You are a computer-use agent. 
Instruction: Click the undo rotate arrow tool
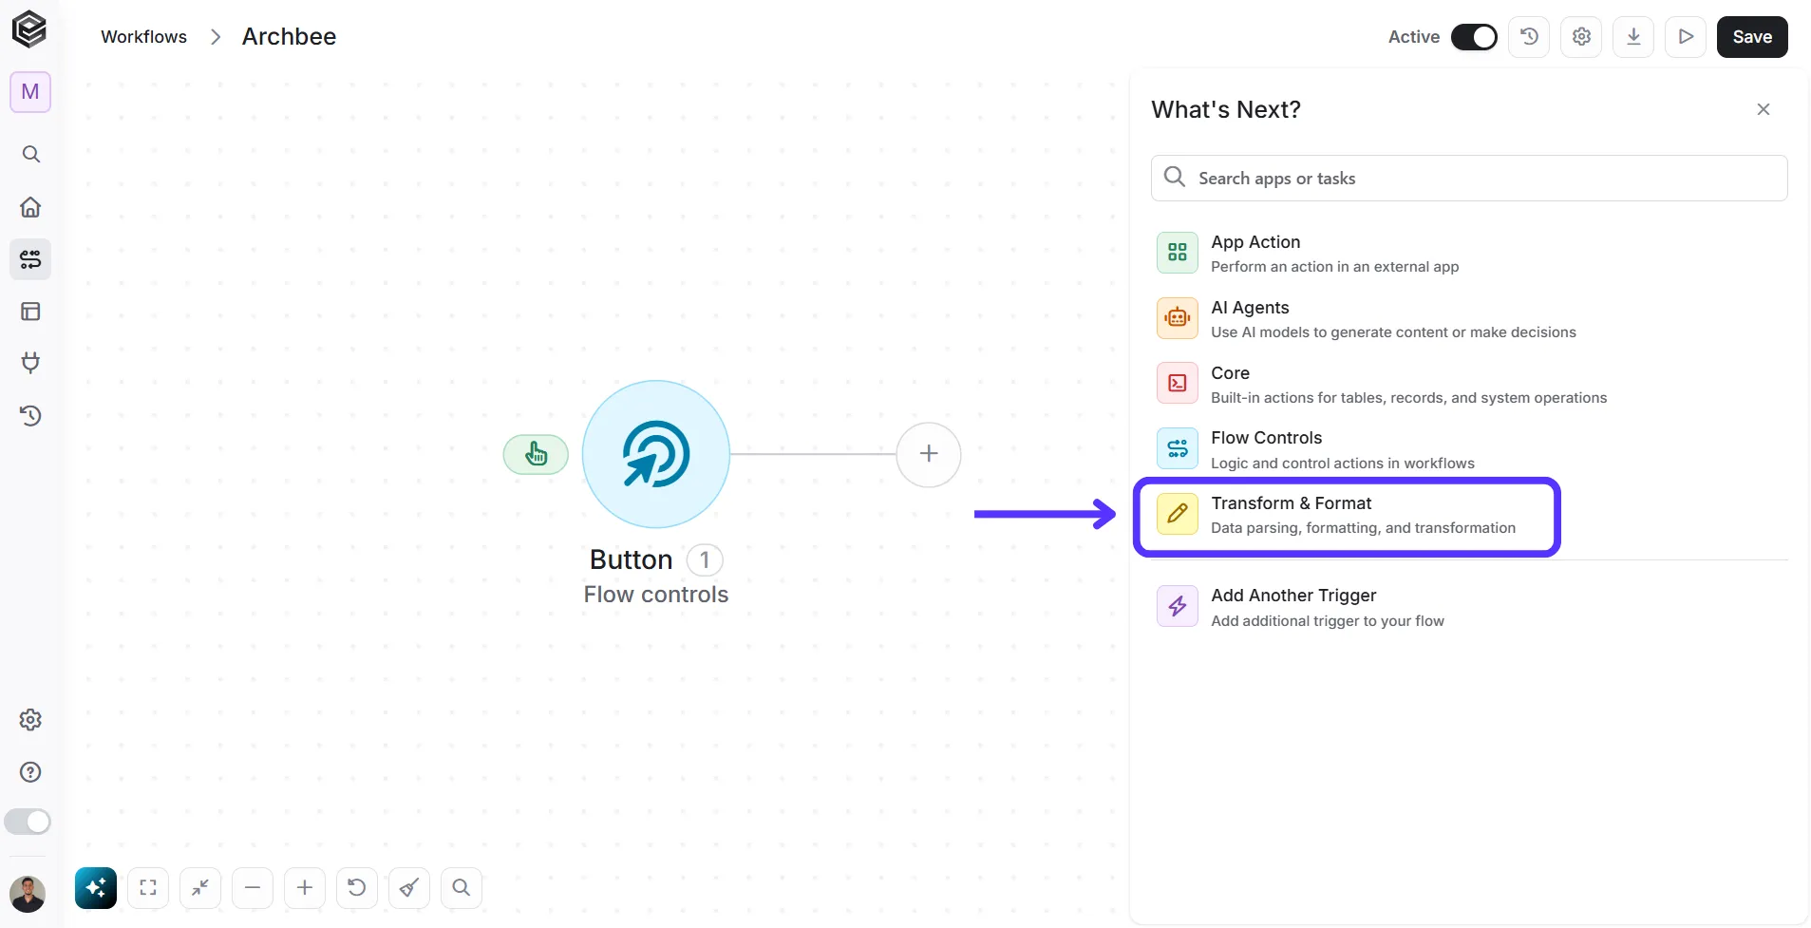pyautogui.click(x=357, y=888)
